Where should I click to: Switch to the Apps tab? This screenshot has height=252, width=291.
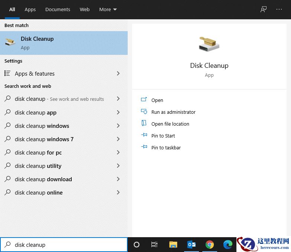[30, 10]
